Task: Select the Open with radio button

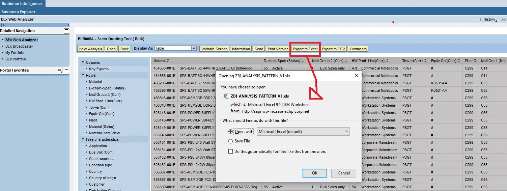Action: coord(231,132)
